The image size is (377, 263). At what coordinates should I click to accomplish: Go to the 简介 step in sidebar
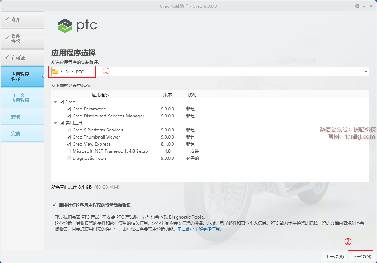22,19
